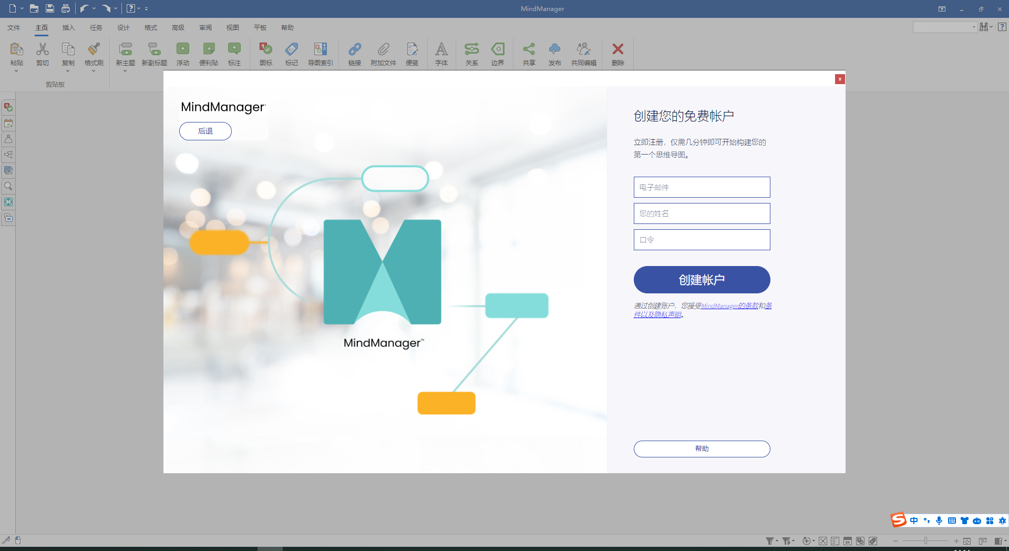Click the 发布 publish cloud icon

point(554,50)
